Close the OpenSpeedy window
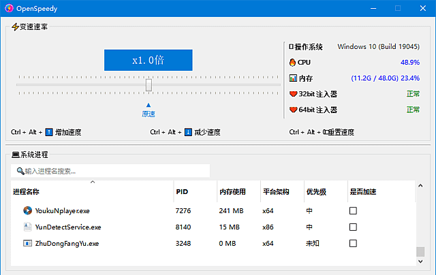The height and width of the screenshot is (275, 436). coord(423,8)
